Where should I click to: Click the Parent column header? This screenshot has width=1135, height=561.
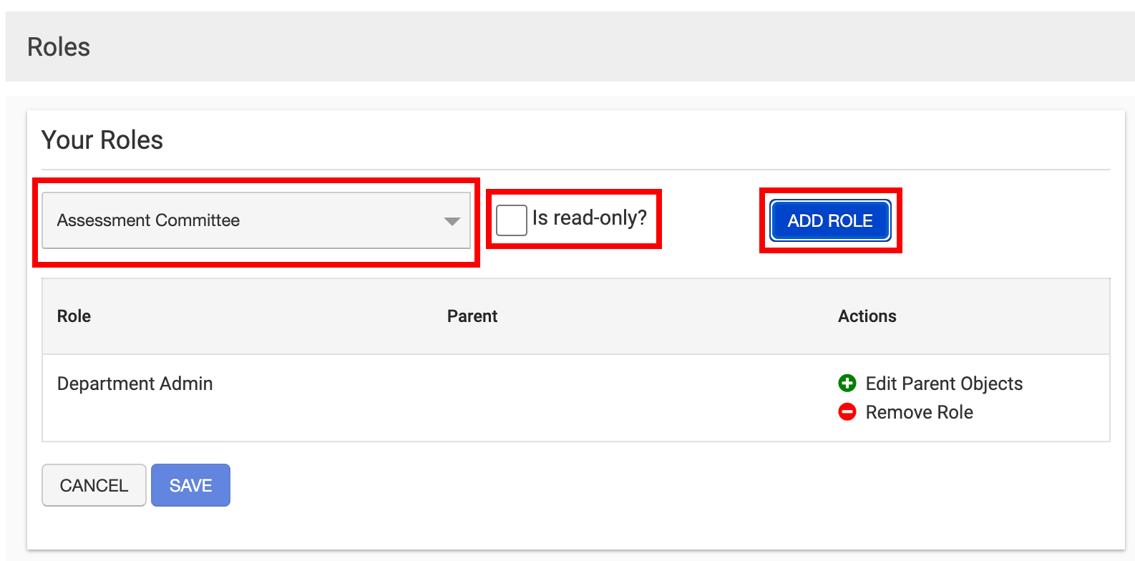point(472,316)
